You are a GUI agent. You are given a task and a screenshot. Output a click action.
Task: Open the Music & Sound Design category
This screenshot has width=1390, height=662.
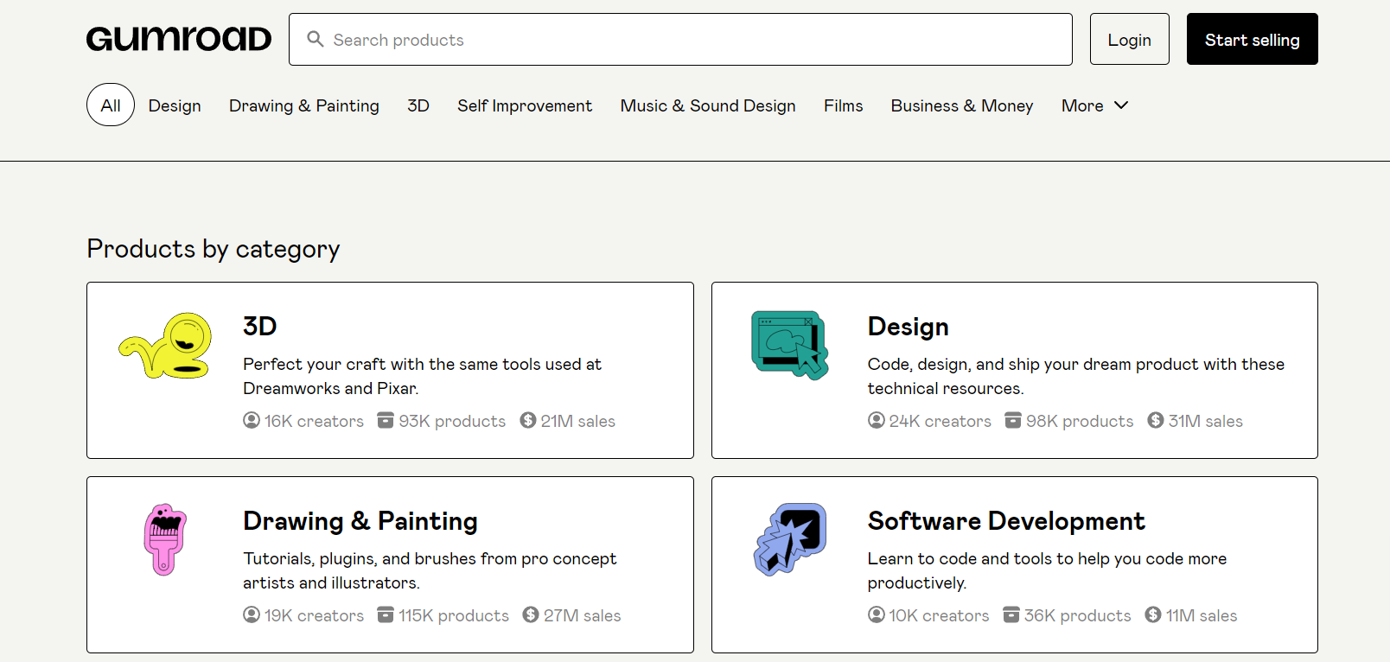pyautogui.click(x=707, y=105)
